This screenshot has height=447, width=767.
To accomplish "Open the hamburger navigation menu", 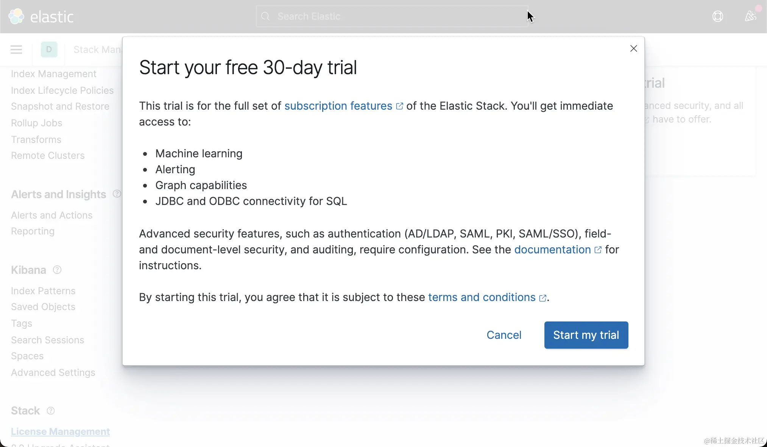I will tap(16, 50).
